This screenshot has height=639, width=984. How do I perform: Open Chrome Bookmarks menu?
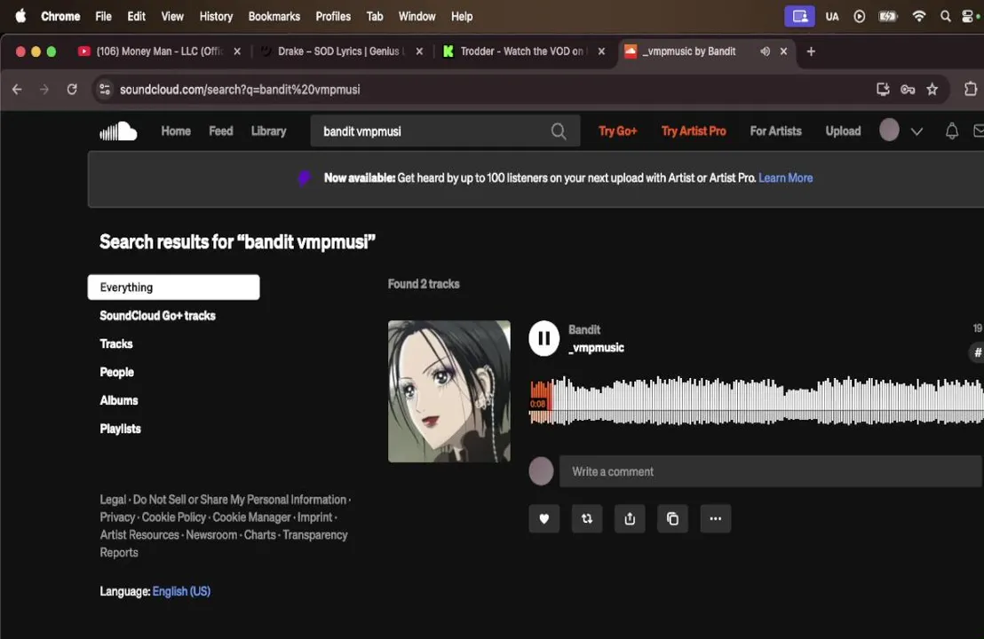pyautogui.click(x=274, y=16)
